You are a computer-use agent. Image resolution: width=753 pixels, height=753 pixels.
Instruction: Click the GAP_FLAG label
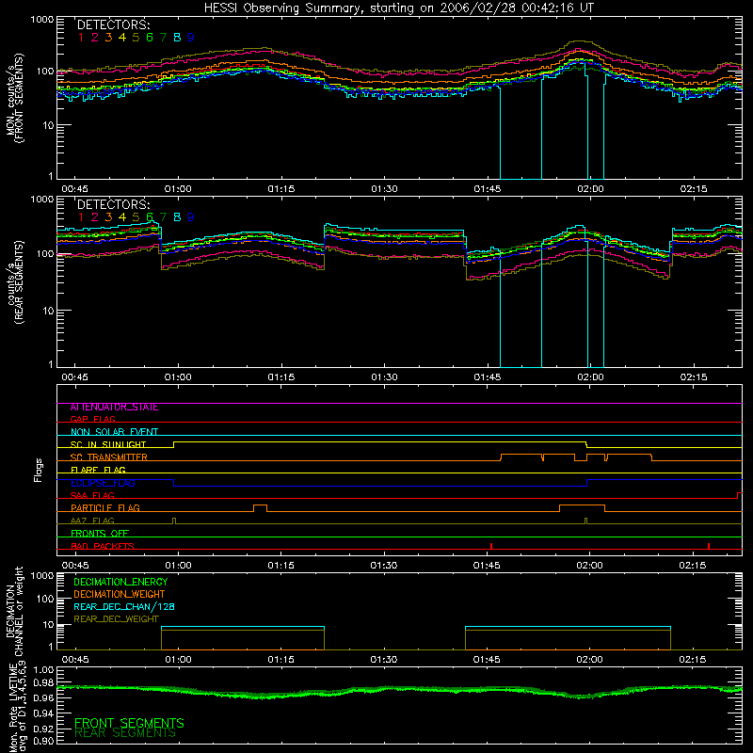[x=92, y=419]
